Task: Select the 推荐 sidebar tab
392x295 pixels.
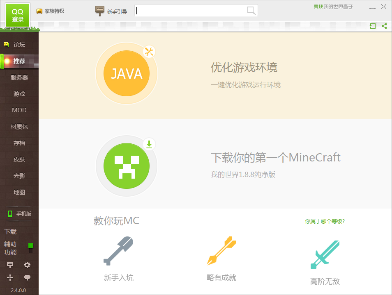Action: (19, 61)
